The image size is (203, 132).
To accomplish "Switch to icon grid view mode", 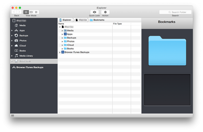I will click(x=36, y=12).
